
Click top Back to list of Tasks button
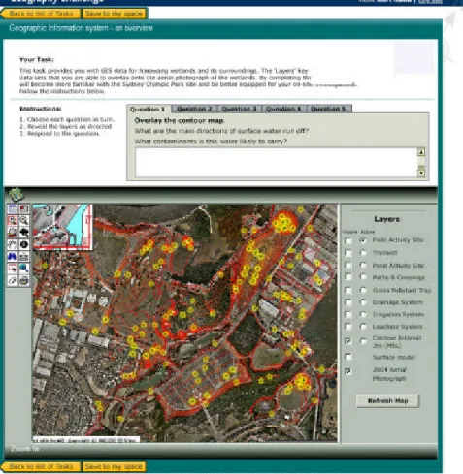pos(41,14)
